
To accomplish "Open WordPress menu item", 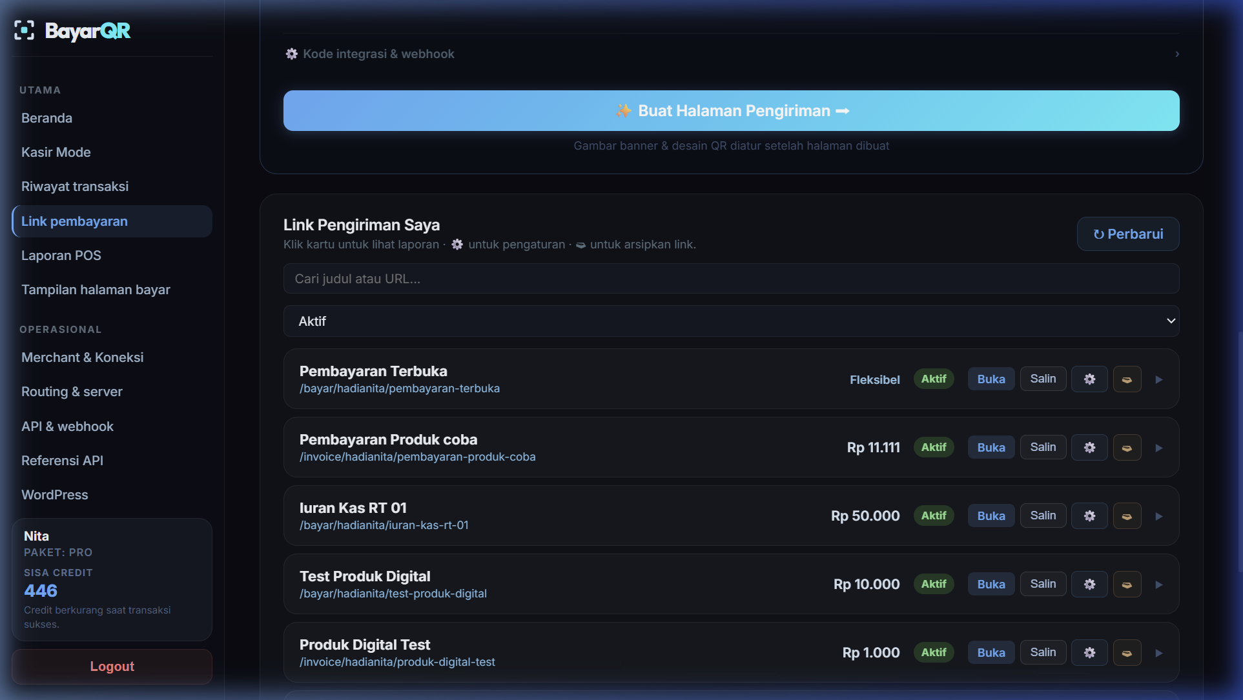I will click(x=112, y=495).
